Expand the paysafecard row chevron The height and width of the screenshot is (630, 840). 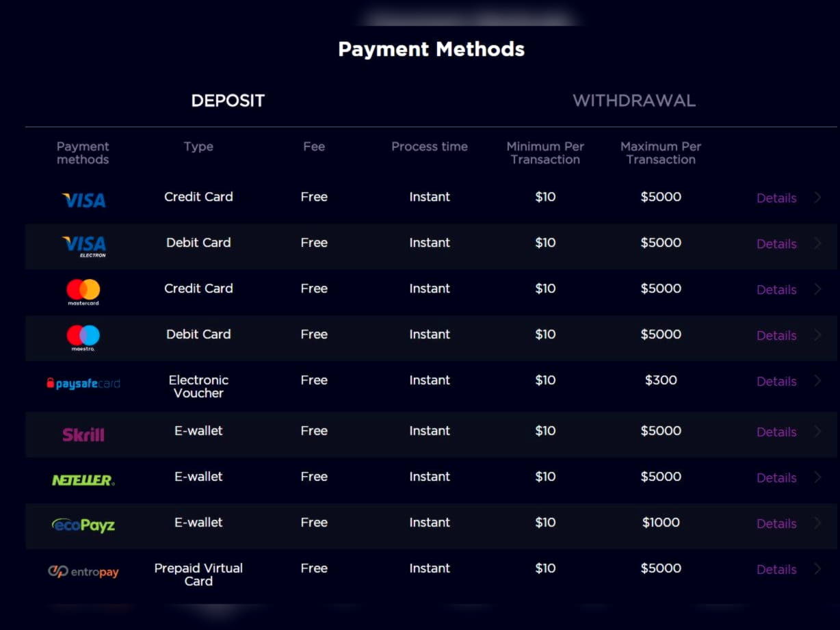click(x=817, y=381)
